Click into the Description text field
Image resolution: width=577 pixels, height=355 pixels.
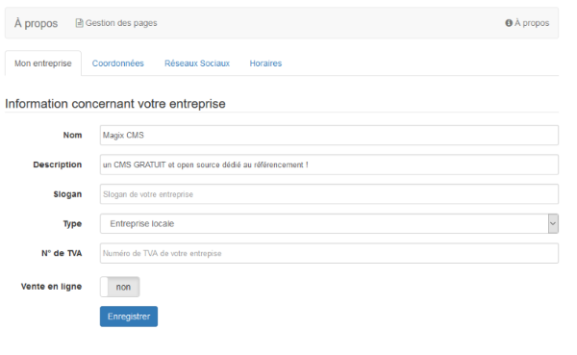pos(329,165)
